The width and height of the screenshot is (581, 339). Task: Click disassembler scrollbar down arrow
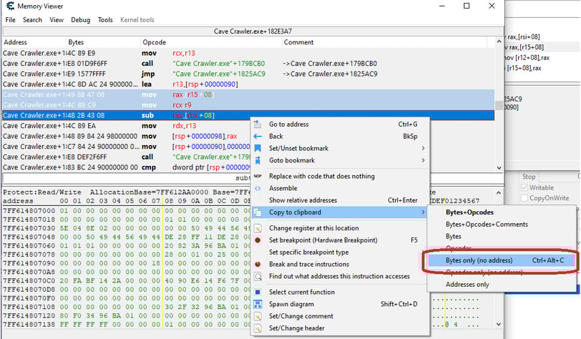(499, 168)
